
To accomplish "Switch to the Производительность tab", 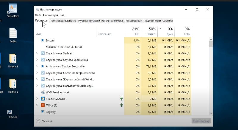I will tap(63, 21).
